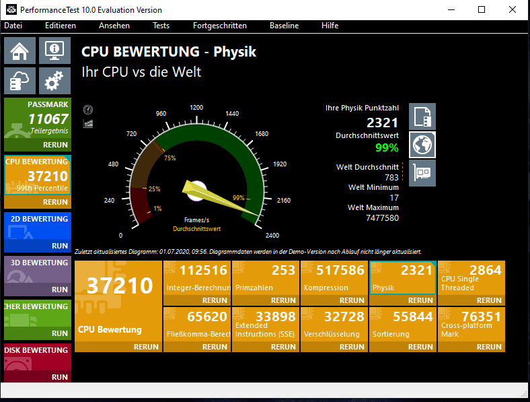Run the 2D Bewertung test
530x402 pixels.
(x=59, y=246)
